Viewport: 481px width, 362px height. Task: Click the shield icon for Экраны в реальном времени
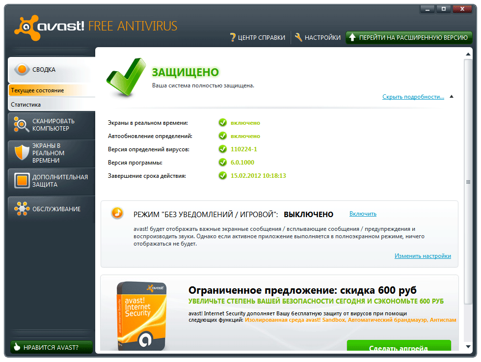22,153
